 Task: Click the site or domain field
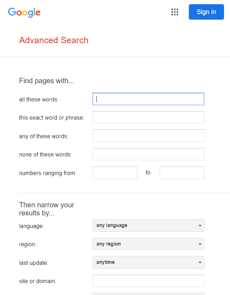click(x=148, y=281)
